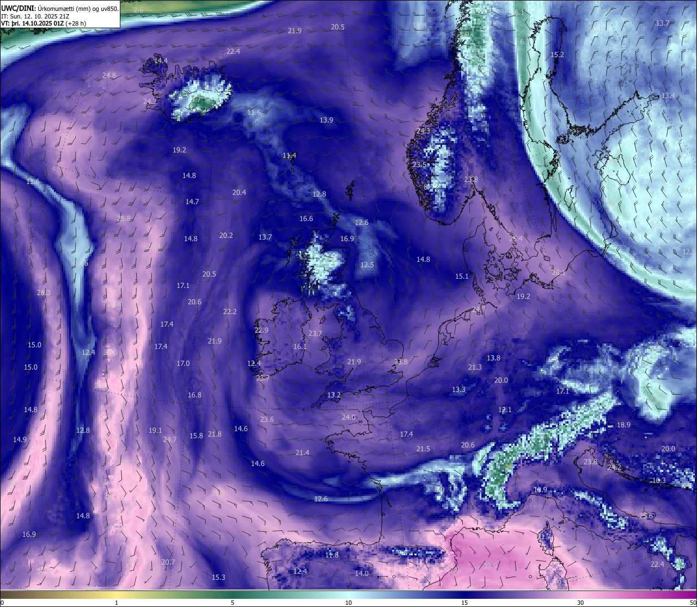Click the '11.4' value label
This screenshot has height=607, width=697.
point(289,155)
